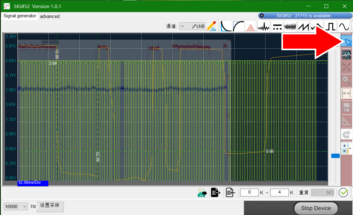The height and width of the screenshot is (215, 353).
Task: Click the 1.98V axis label
Action: tap(11, 90)
